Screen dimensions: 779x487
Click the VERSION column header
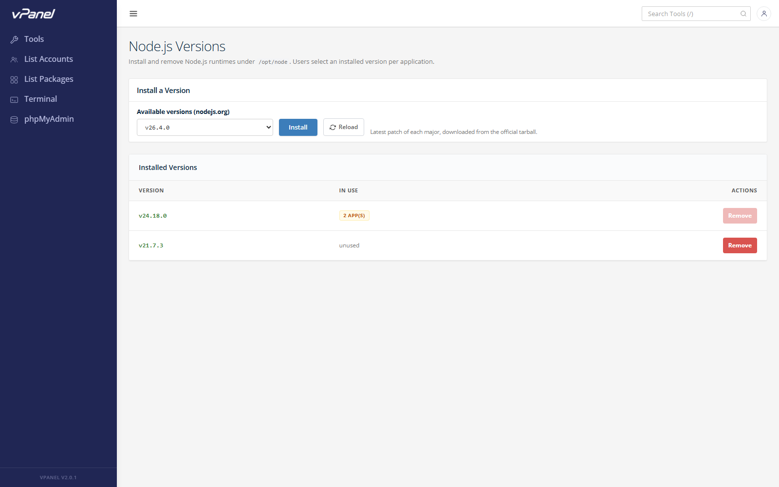pos(151,190)
